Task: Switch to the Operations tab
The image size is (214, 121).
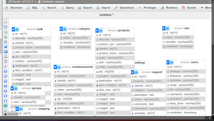Action: (x=124, y=8)
